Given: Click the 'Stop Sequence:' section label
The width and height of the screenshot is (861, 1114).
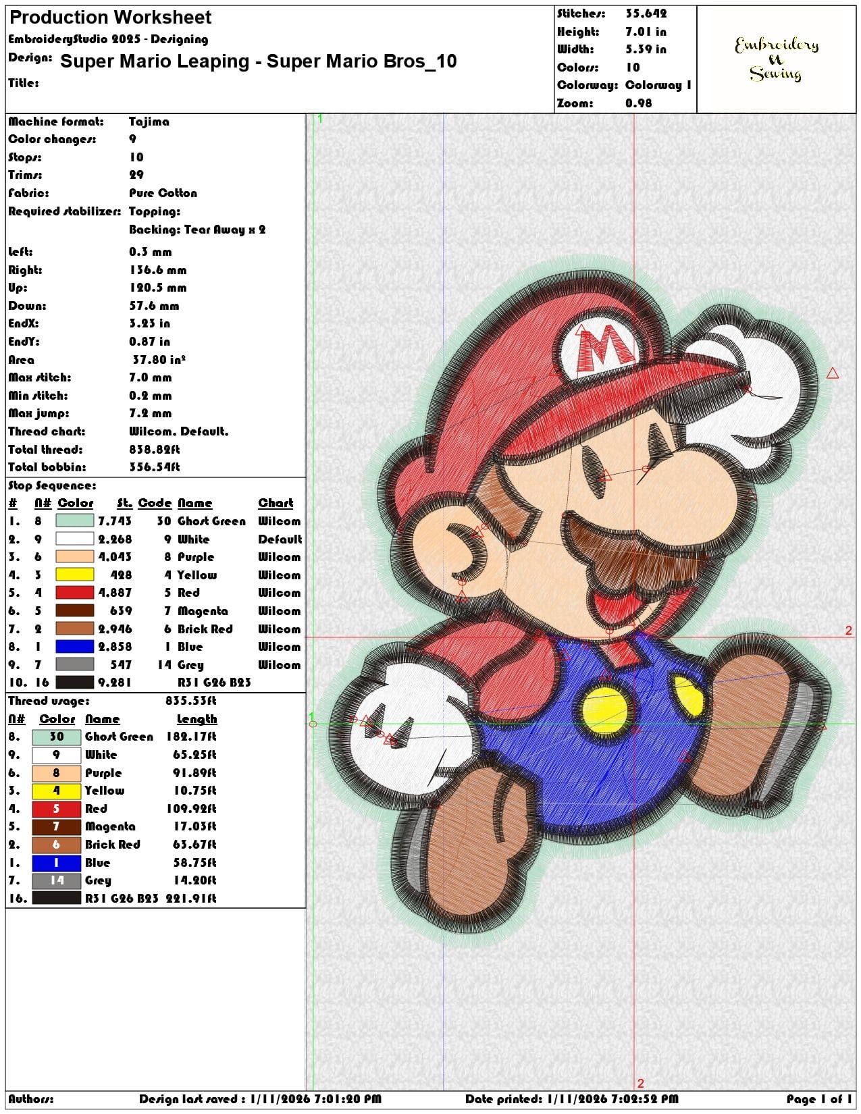Looking at the screenshot, I should (x=52, y=485).
